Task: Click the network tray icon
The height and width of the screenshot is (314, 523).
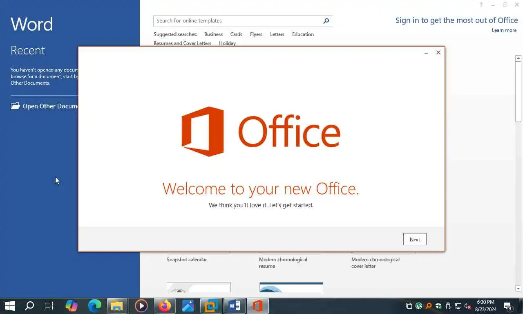Action: click(x=458, y=306)
